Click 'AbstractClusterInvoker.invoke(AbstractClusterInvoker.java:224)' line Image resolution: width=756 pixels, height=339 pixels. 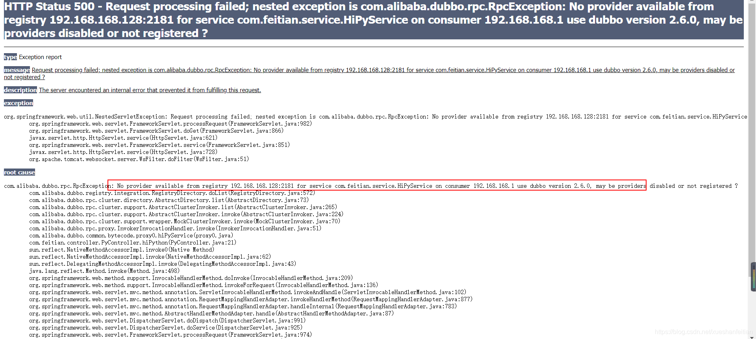[186, 214]
